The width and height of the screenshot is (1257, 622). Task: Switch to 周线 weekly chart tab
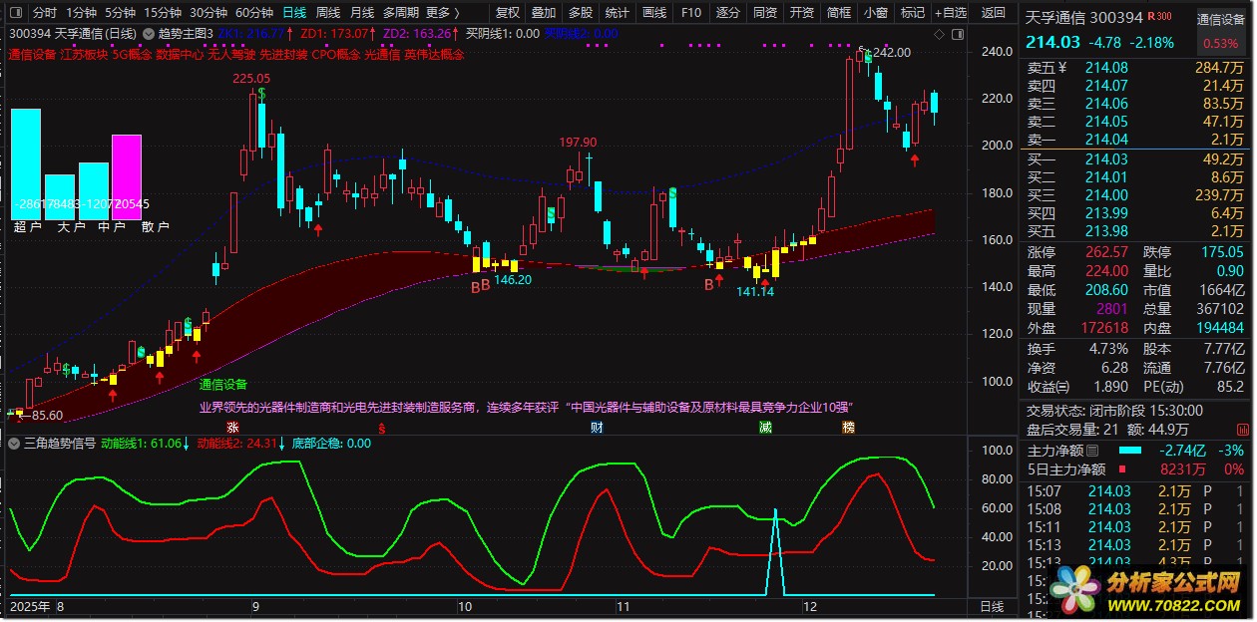click(328, 13)
